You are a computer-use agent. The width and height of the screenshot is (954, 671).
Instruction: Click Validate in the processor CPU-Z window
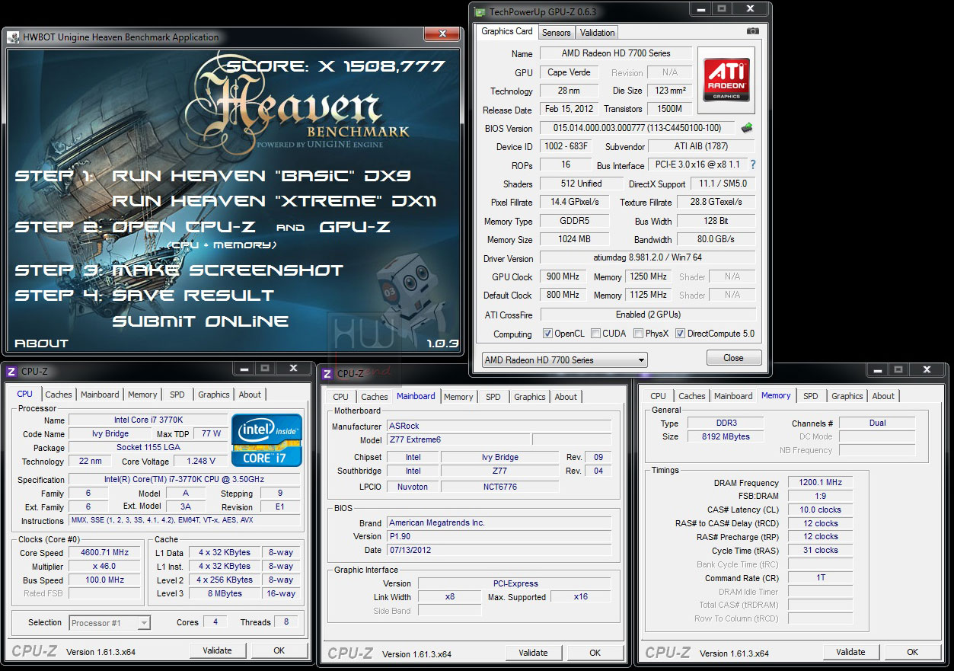coord(217,650)
